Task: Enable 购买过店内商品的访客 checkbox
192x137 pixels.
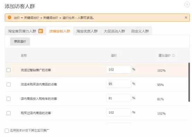Action: pyautogui.click(x=9, y=113)
